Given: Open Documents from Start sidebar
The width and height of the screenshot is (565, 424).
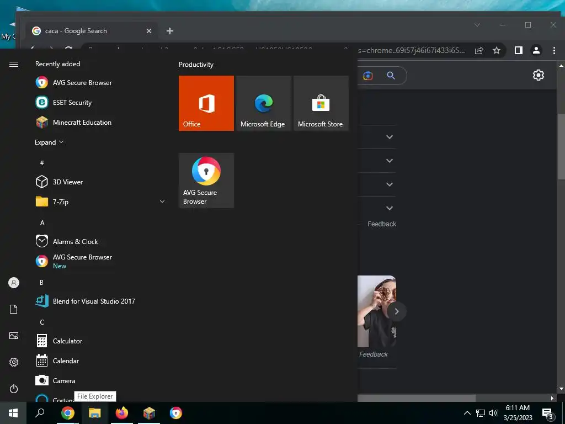Looking at the screenshot, I should pos(14,309).
